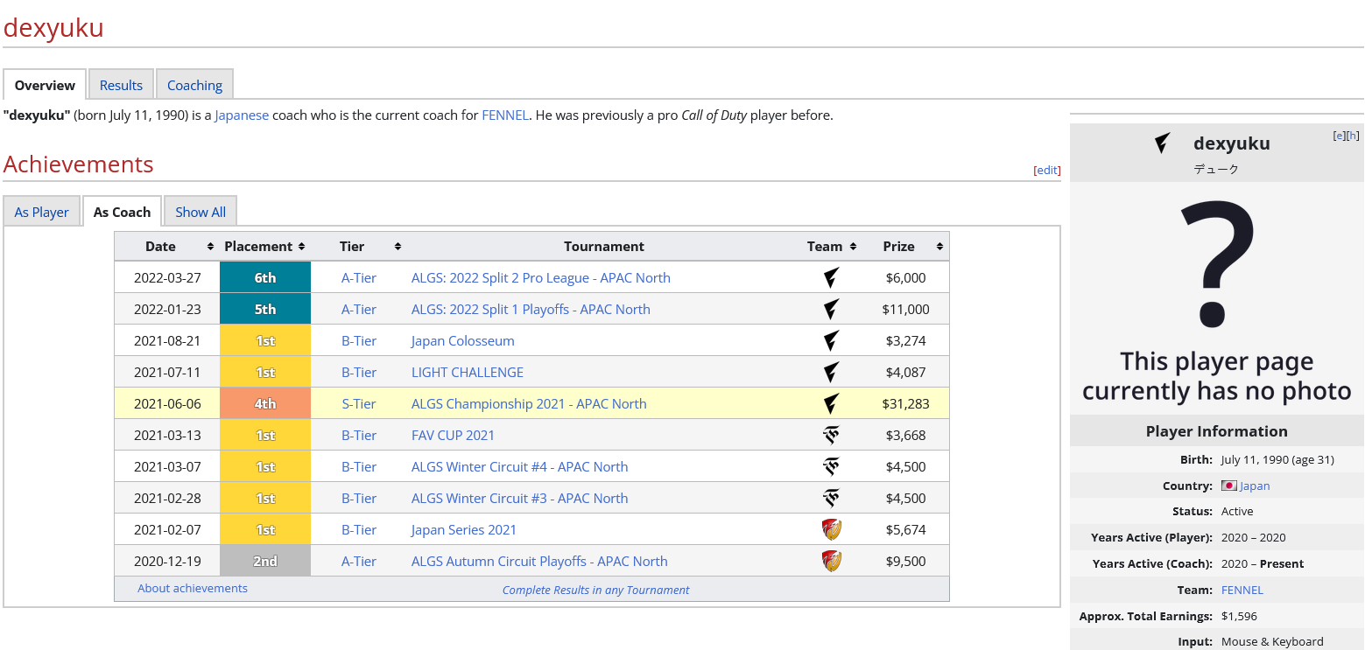Screen dimensions: 1365x650
Task: Click team logo in FAV CUP 2021 row
Action: [831, 436]
